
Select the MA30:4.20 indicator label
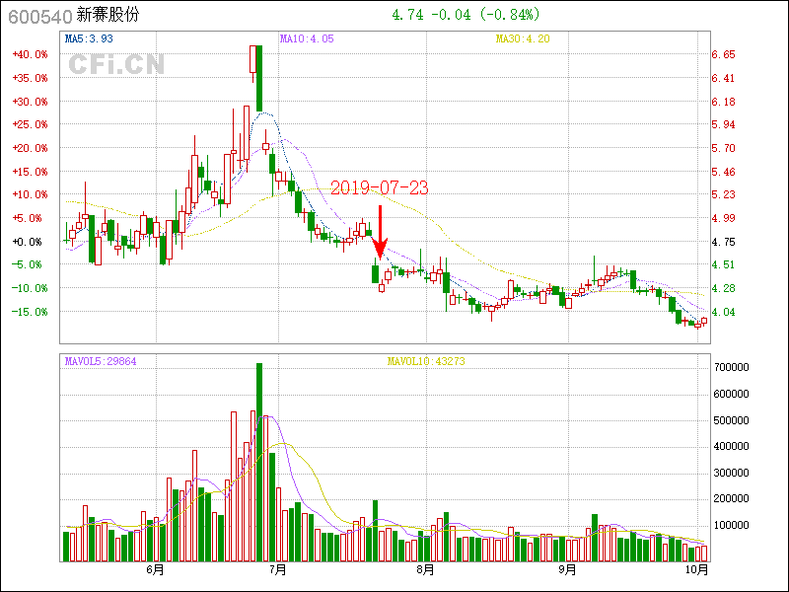(523, 38)
